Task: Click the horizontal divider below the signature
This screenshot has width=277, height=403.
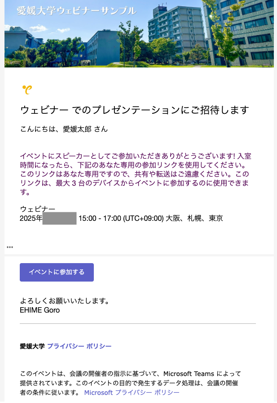Action: point(137,323)
